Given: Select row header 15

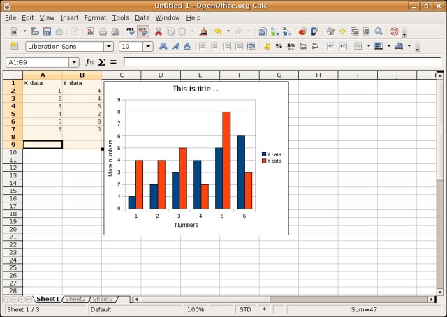Looking at the screenshot, I should click(x=13, y=191).
